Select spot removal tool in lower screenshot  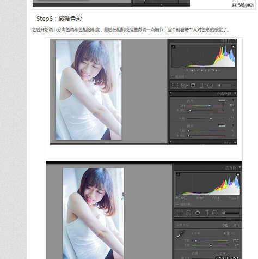pyautogui.click(x=189, y=213)
